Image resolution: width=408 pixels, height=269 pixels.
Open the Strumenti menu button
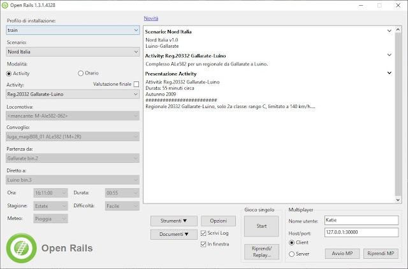click(174, 221)
